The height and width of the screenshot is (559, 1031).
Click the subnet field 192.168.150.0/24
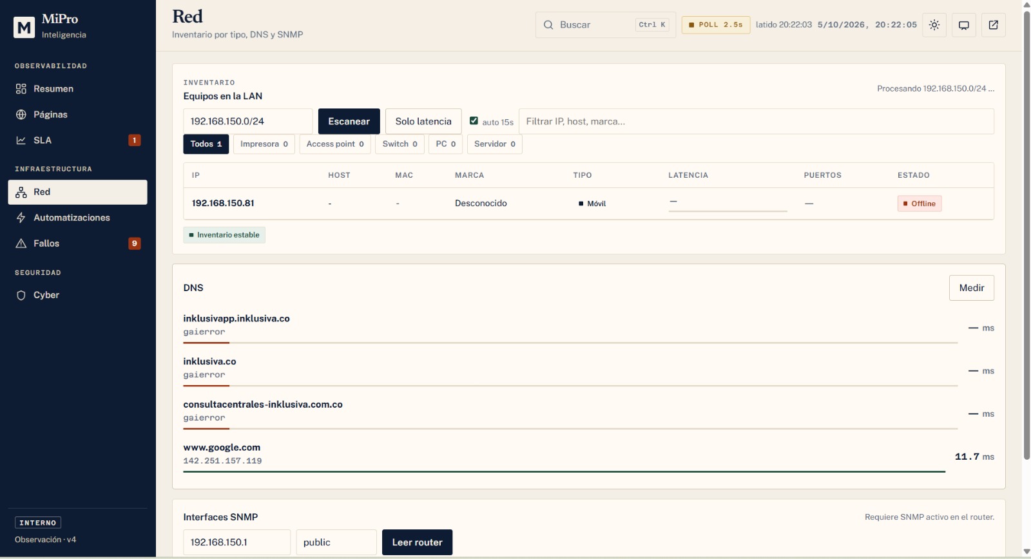click(248, 122)
